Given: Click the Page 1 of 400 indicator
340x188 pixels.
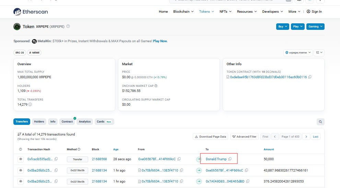Looking at the screenshot, I should coord(290,137).
